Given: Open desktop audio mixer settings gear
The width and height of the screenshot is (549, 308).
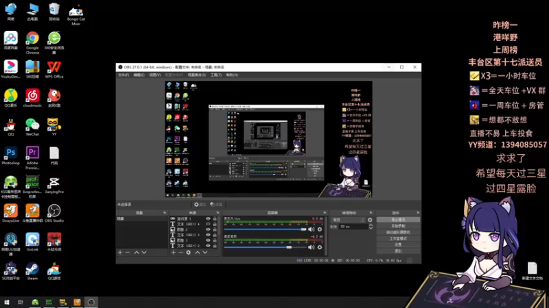Looking at the screenshot, I should click(320, 247).
